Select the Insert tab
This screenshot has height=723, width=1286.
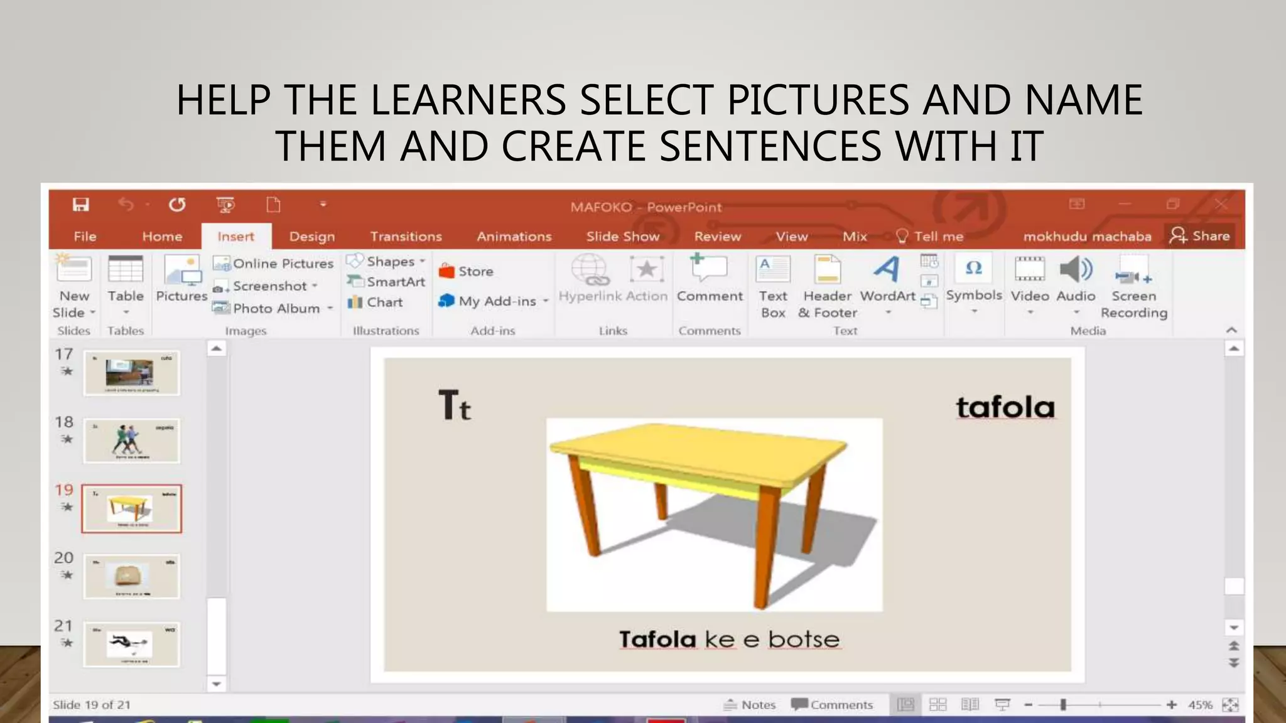point(236,237)
